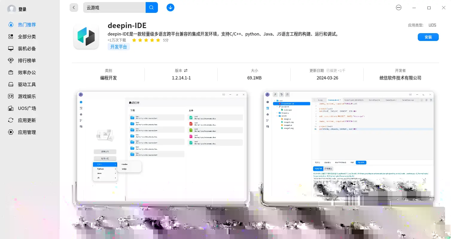The width and height of the screenshot is (451, 239).
Task: Click the UOS广场 sidebar label
Action: coord(27,108)
